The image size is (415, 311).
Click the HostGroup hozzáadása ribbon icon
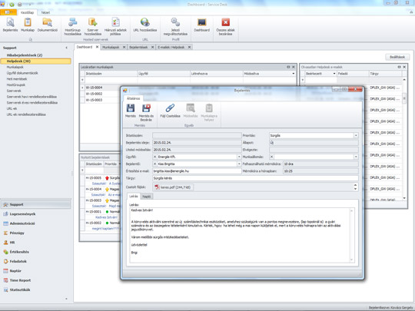pyautogui.click(x=72, y=22)
